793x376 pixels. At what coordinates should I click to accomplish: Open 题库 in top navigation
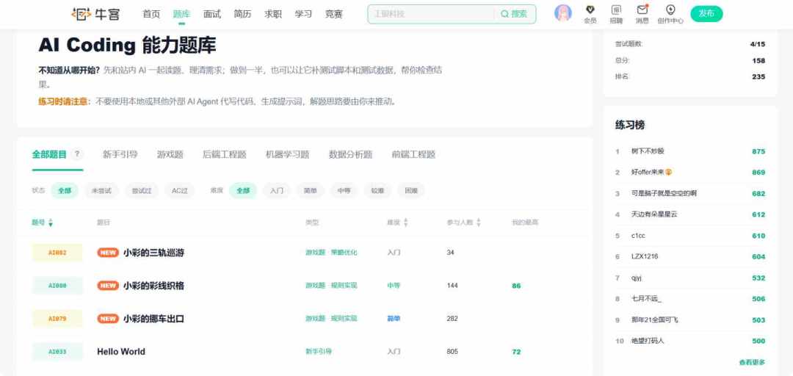pyautogui.click(x=181, y=14)
